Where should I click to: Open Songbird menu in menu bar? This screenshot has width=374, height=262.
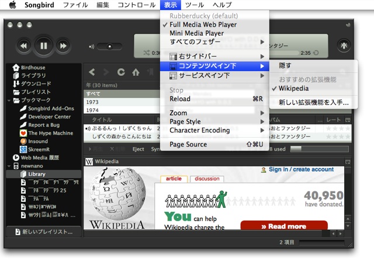point(39,5)
